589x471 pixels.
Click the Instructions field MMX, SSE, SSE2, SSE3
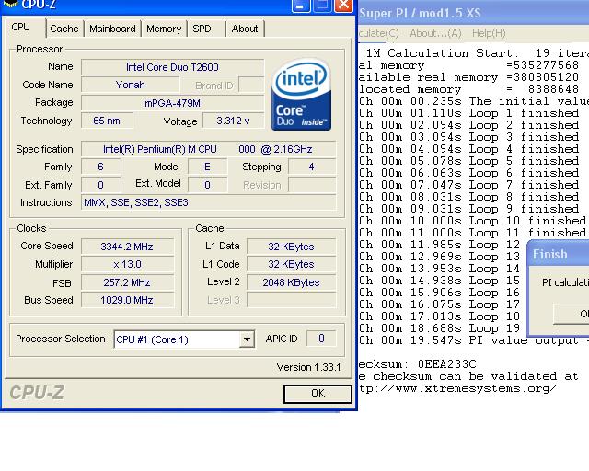tap(209, 202)
